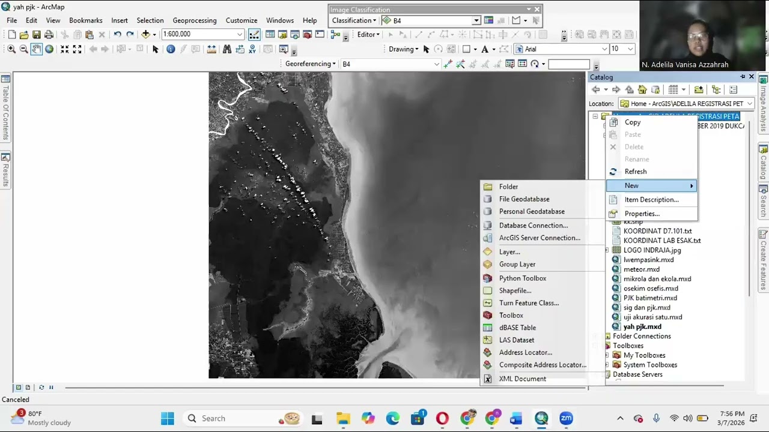This screenshot has height=432, width=769.
Task: Undo the last action
Action: coord(117,34)
